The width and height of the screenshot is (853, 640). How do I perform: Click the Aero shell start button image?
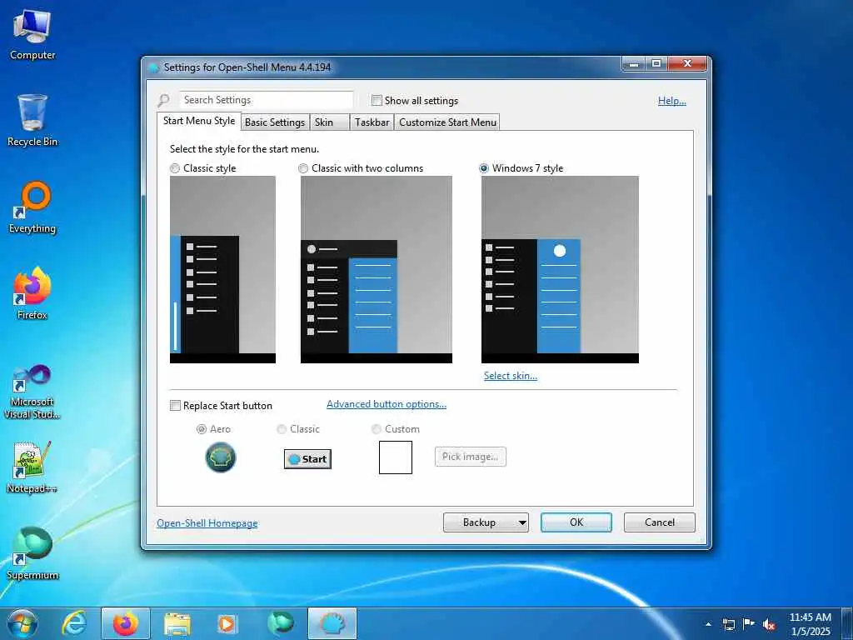[221, 457]
